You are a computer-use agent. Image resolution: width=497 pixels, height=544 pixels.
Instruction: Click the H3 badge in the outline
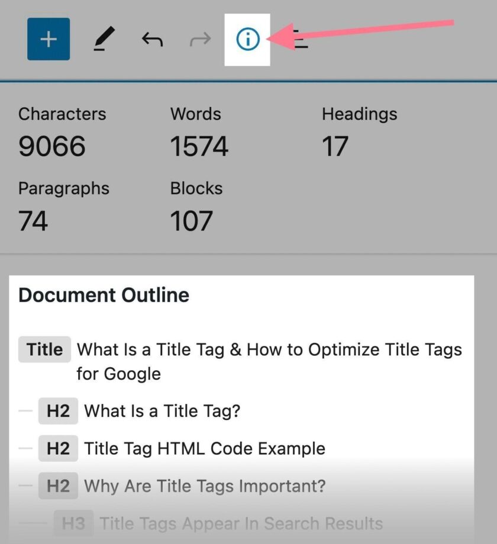[73, 523]
